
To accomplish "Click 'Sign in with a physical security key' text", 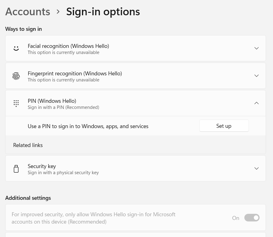I will [63, 173].
